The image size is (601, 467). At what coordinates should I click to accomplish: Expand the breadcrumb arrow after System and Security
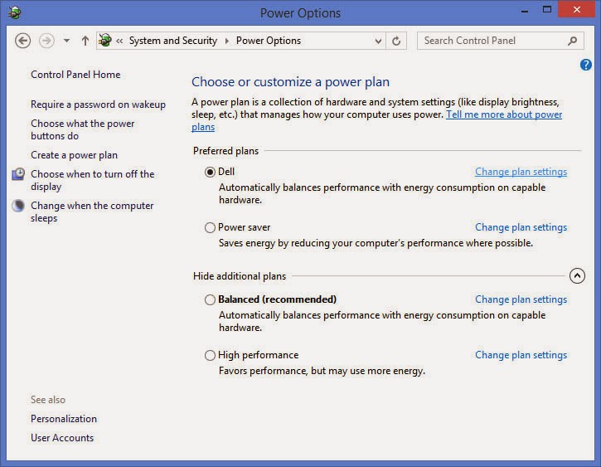coord(227,41)
